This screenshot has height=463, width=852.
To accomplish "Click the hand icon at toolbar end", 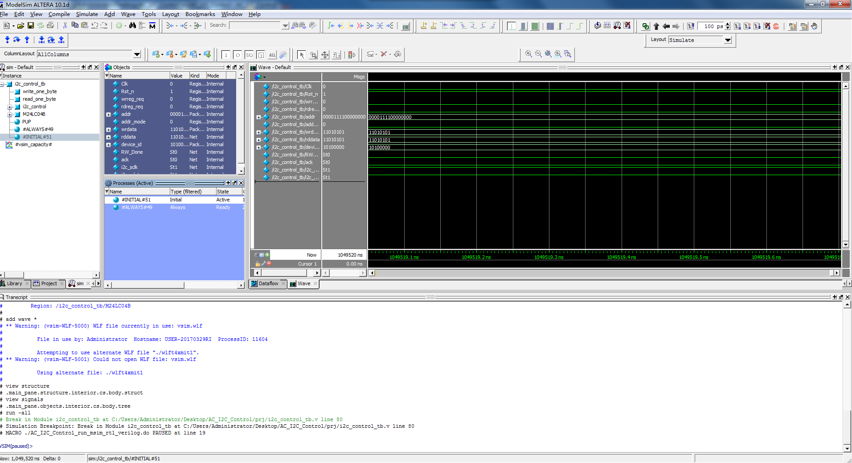I will (814, 26).
